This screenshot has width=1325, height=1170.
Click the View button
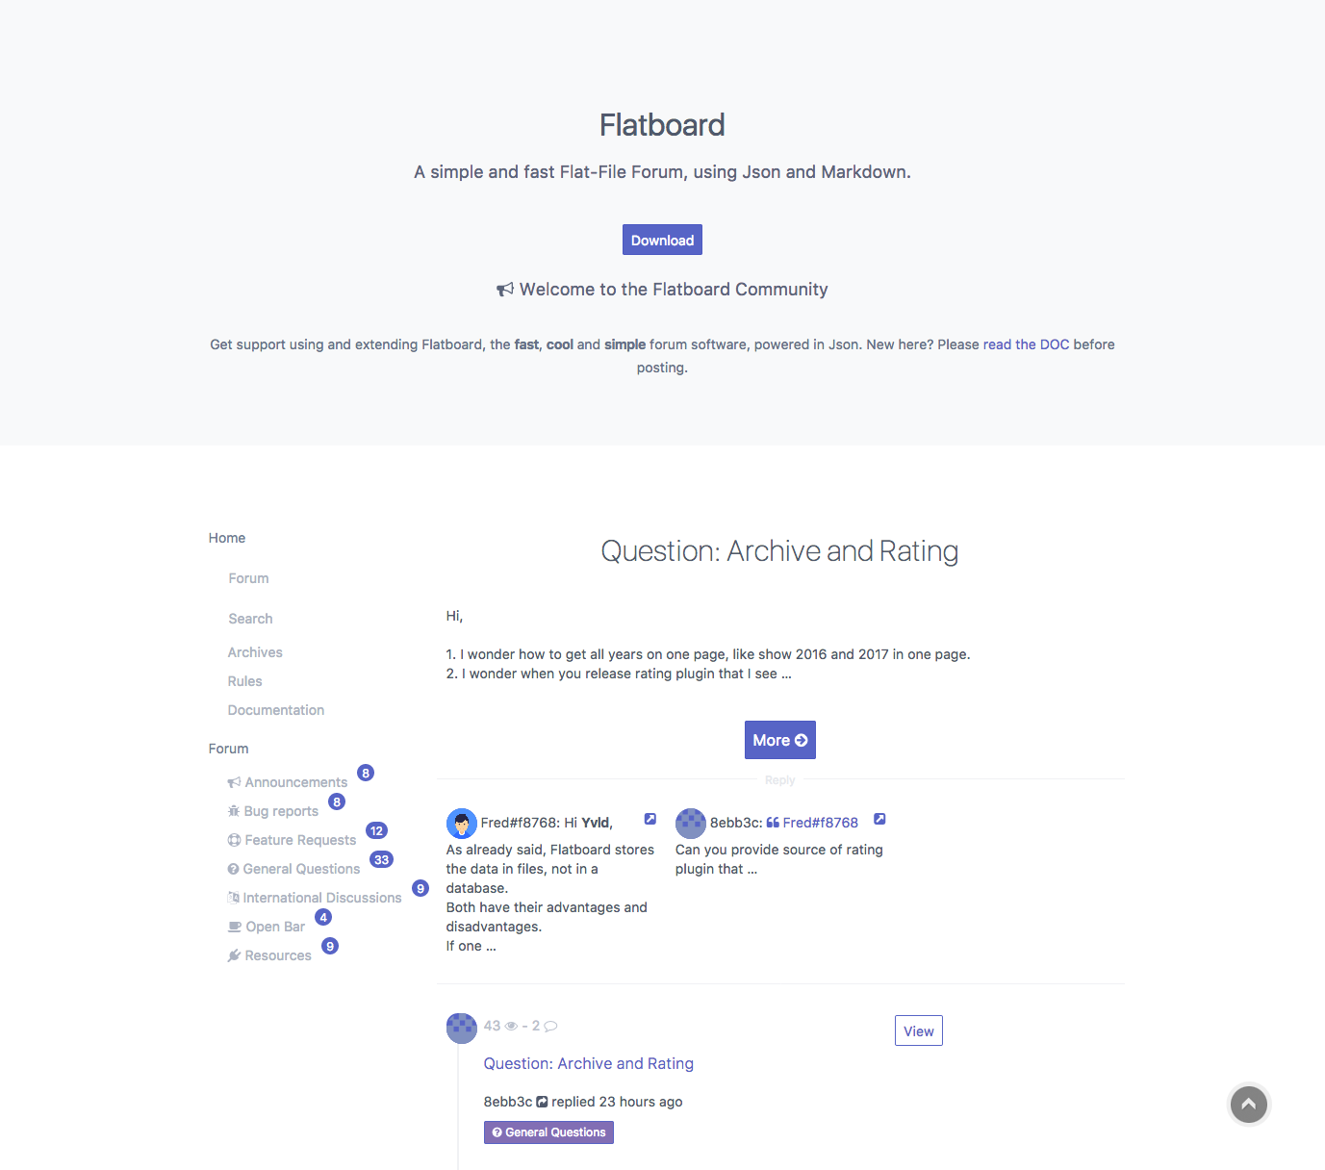tap(919, 1030)
